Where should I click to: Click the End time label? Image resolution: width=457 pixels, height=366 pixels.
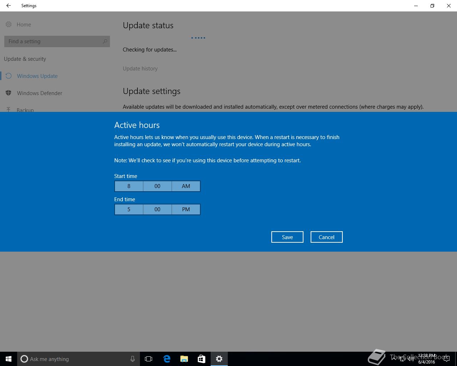125,199
